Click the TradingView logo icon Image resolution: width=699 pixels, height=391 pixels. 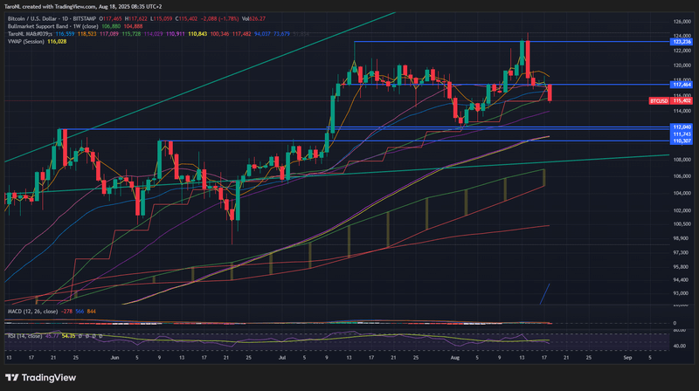point(11,378)
